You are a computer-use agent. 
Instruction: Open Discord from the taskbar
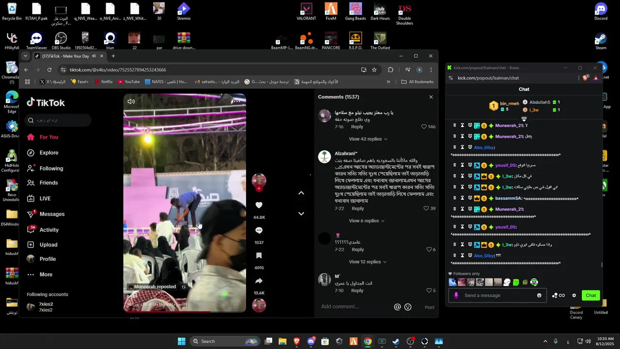(x=311, y=341)
